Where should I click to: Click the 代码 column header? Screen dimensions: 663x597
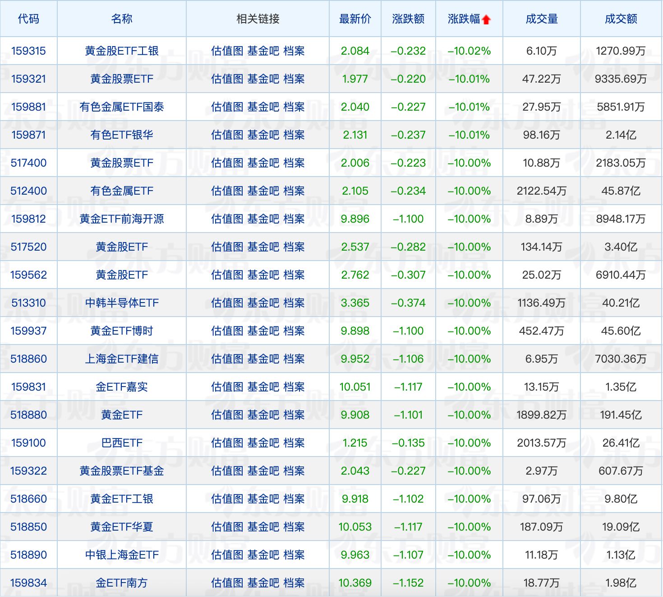[28, 19]
